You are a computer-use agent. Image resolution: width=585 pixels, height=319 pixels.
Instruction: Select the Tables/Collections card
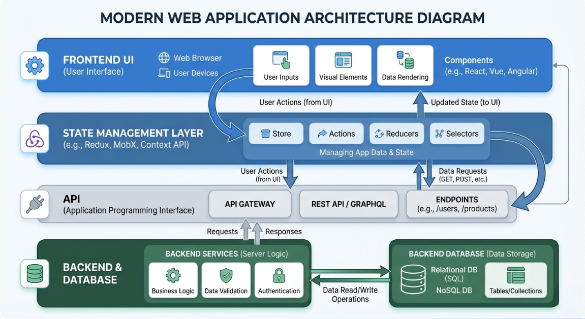tap(516, 280)
